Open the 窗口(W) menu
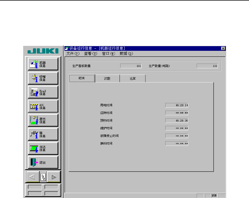Image resolution: width=249 pixels, height=198 pixels. (x=109, y=54)
